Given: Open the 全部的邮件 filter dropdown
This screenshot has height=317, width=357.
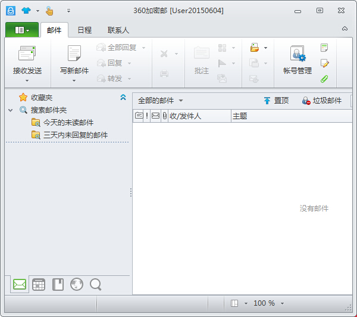Looking at the screenshot, I should tap(160, 101).
